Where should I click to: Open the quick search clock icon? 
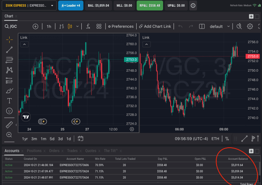239,26
